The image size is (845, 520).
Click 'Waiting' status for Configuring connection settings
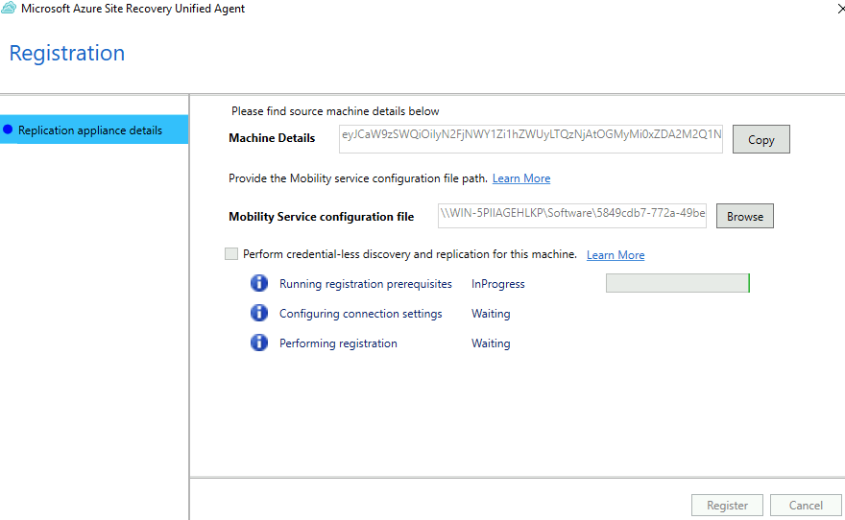[491, 314]
